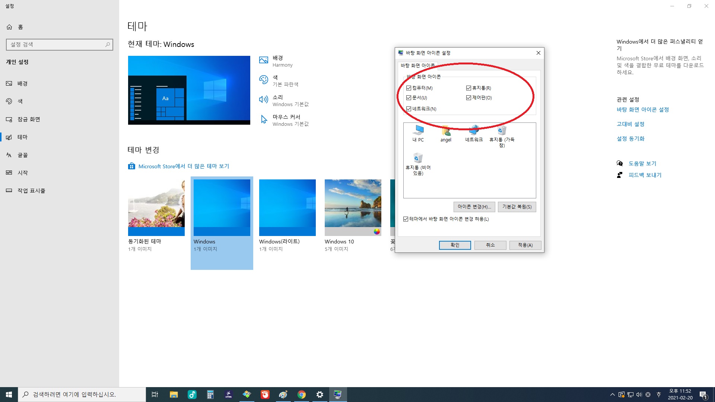Select the full recycle bin icon
Image resolution: width=715 pixels, height=402 pixels.
(502, 131)
